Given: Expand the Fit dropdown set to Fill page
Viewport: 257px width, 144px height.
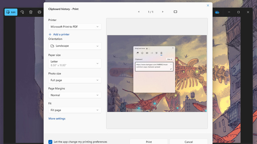Looking at the screenshot, I should (74, 110).
